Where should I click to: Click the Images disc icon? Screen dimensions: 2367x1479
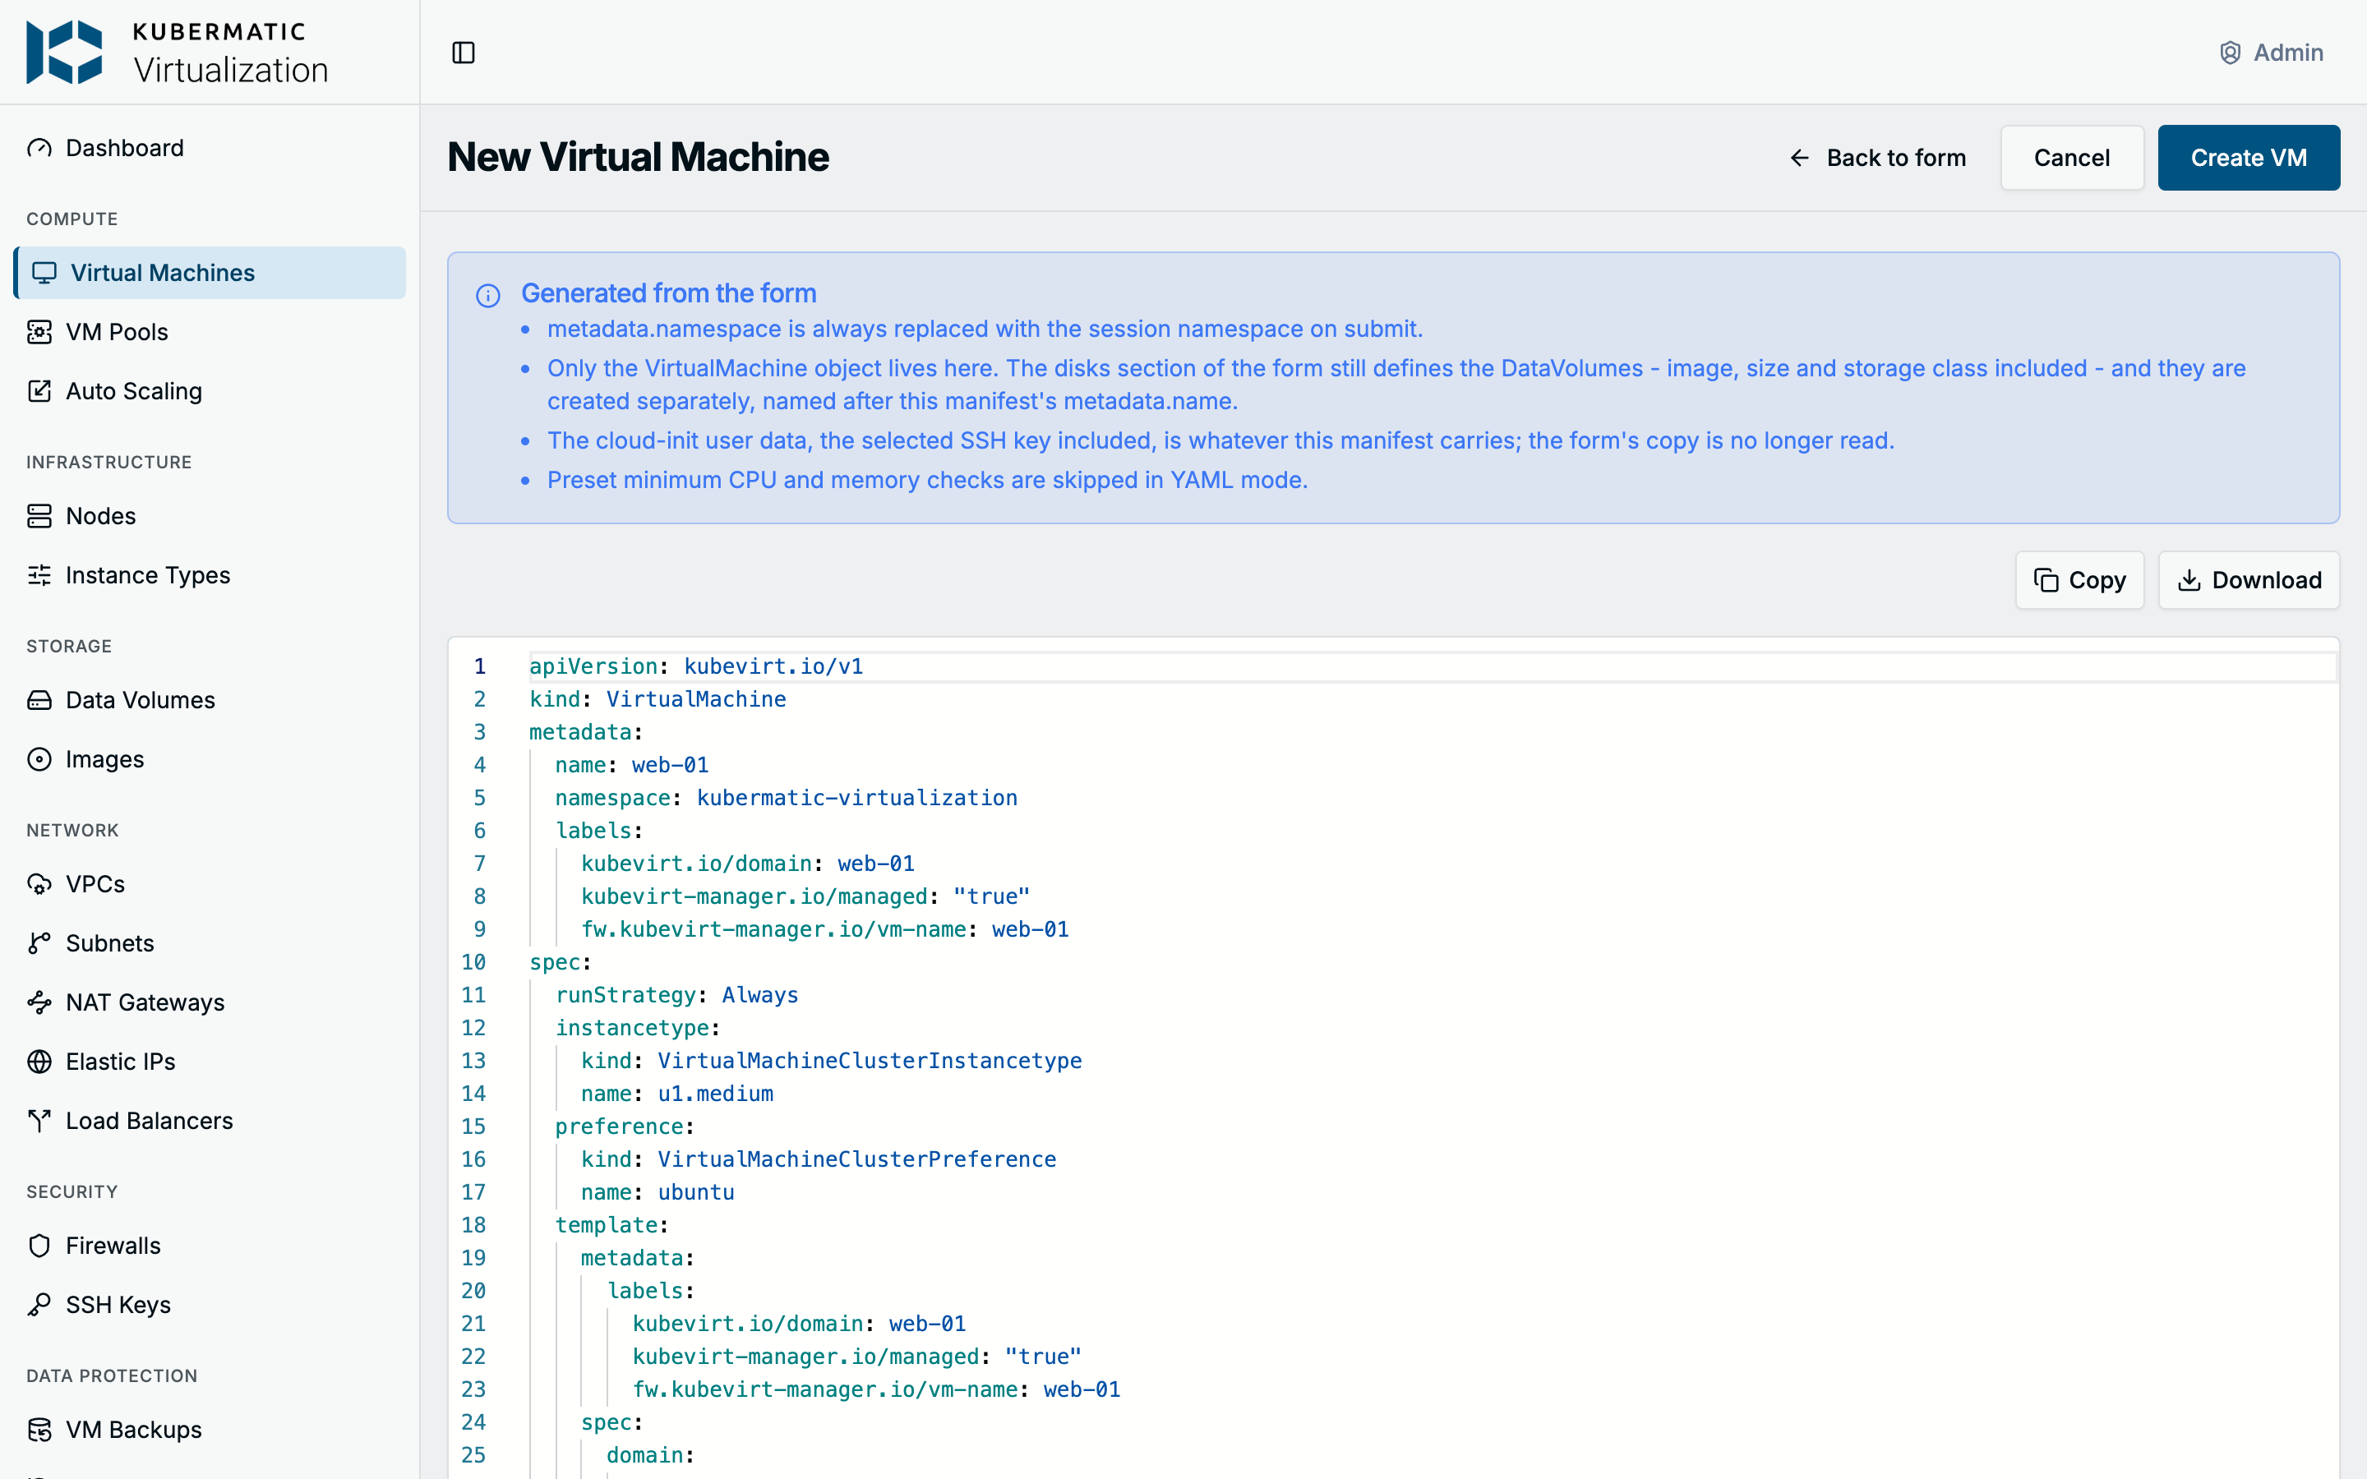39,760
